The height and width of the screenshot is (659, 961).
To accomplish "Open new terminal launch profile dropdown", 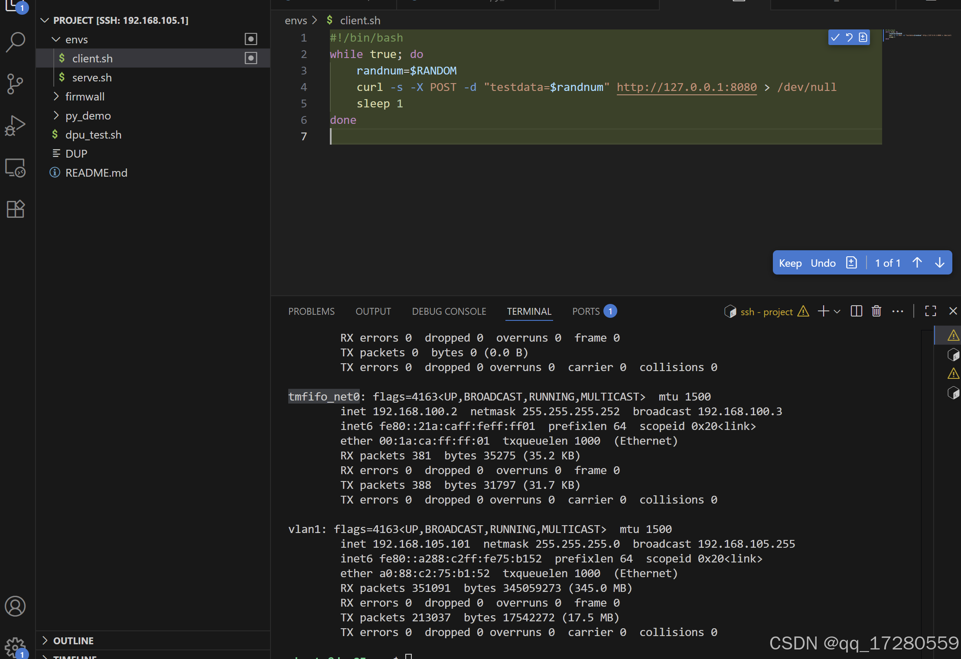I will tap(837, 311).
